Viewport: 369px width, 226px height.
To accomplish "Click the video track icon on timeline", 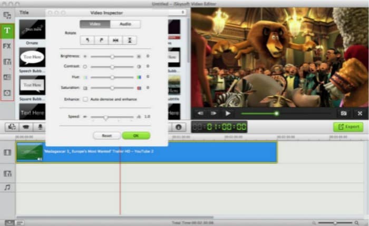I will [7, 152].
